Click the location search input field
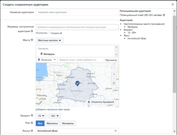The height and width of the screenshot is (135, 177). pos(81,60)
